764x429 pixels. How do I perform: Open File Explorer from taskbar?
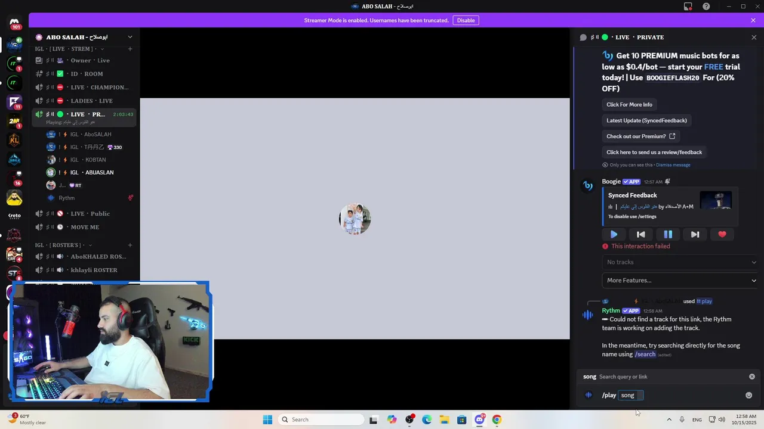444,419
